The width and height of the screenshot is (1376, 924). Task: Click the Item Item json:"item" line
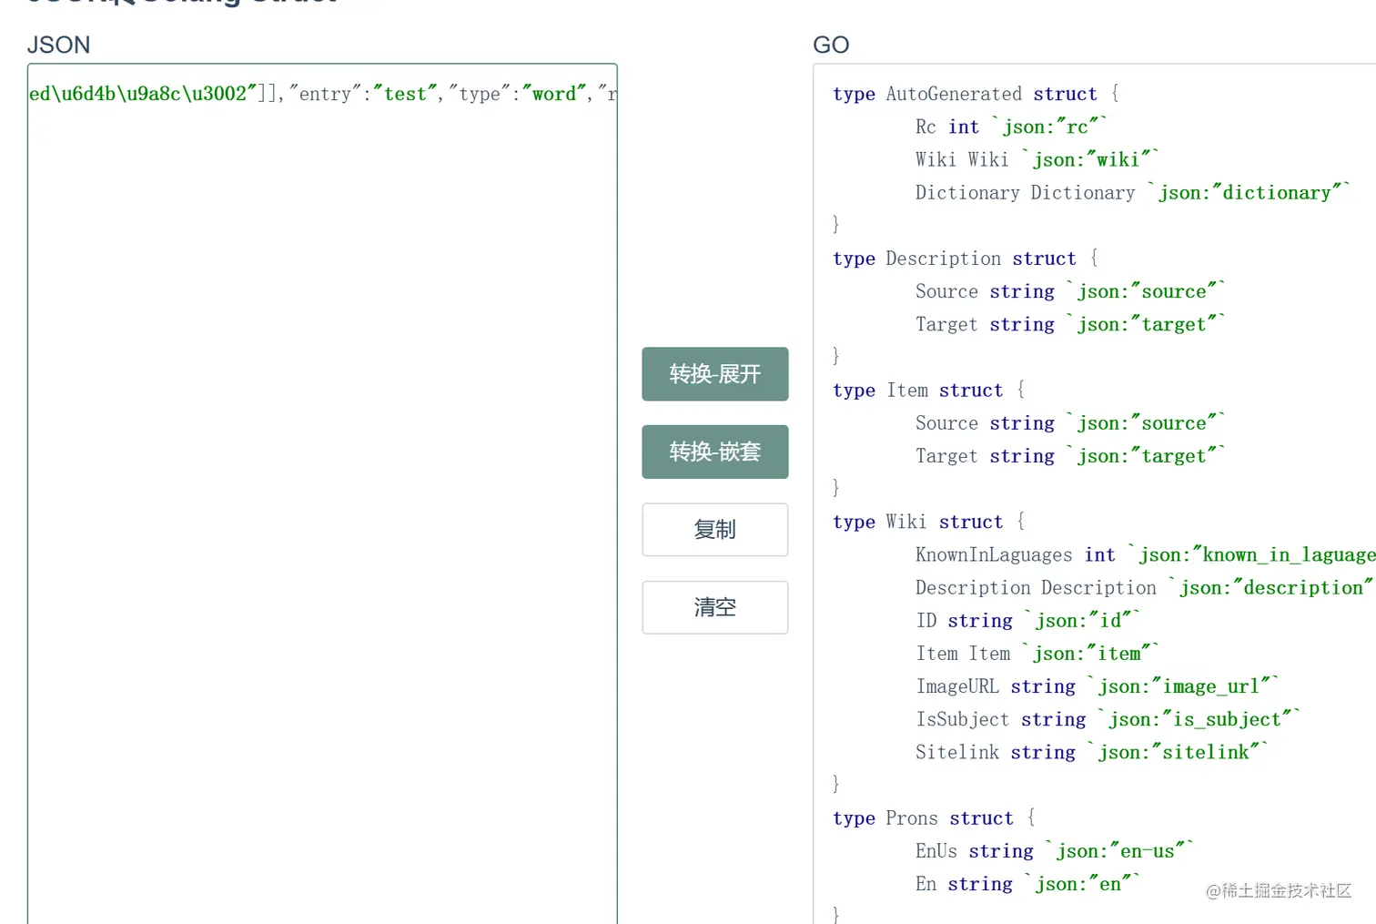1037,654
